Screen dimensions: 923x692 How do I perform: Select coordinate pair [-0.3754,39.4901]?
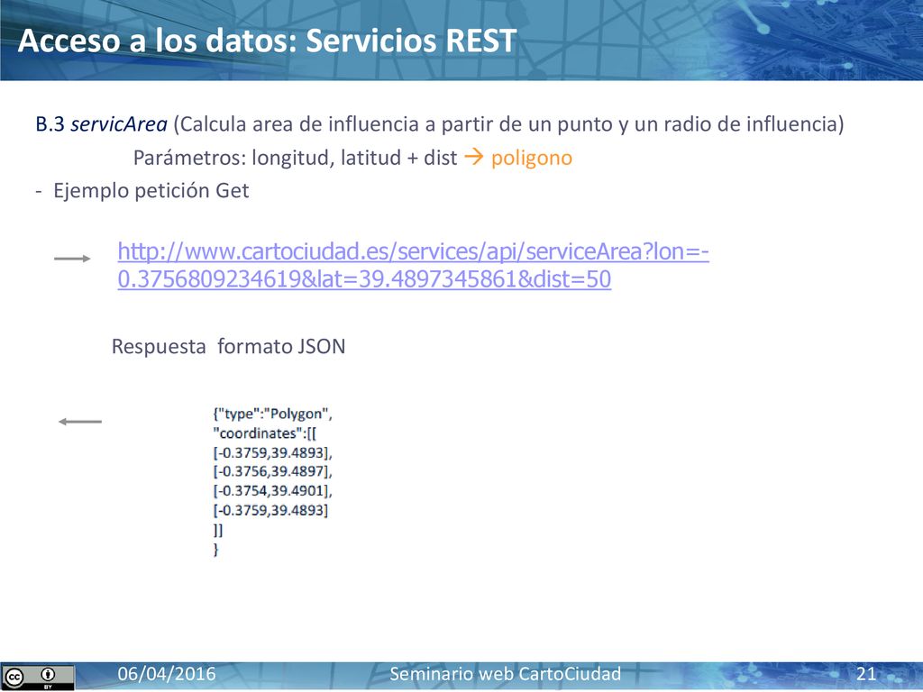pyautogui.click(x=272, y=491)
